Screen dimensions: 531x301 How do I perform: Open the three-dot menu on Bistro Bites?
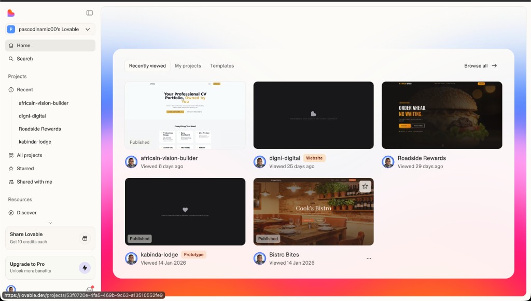(x=369, y=258)
